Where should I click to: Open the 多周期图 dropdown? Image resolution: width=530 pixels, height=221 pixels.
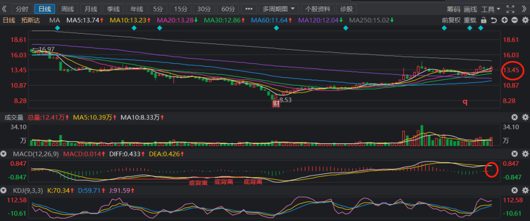279,9
